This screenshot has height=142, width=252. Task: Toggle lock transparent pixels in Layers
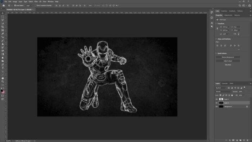click(x=220, y=96)
